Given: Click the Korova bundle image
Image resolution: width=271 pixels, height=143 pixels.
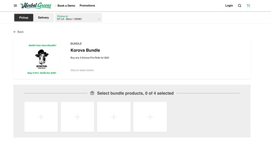Looking at the screenshot, I should click(42, 59).
